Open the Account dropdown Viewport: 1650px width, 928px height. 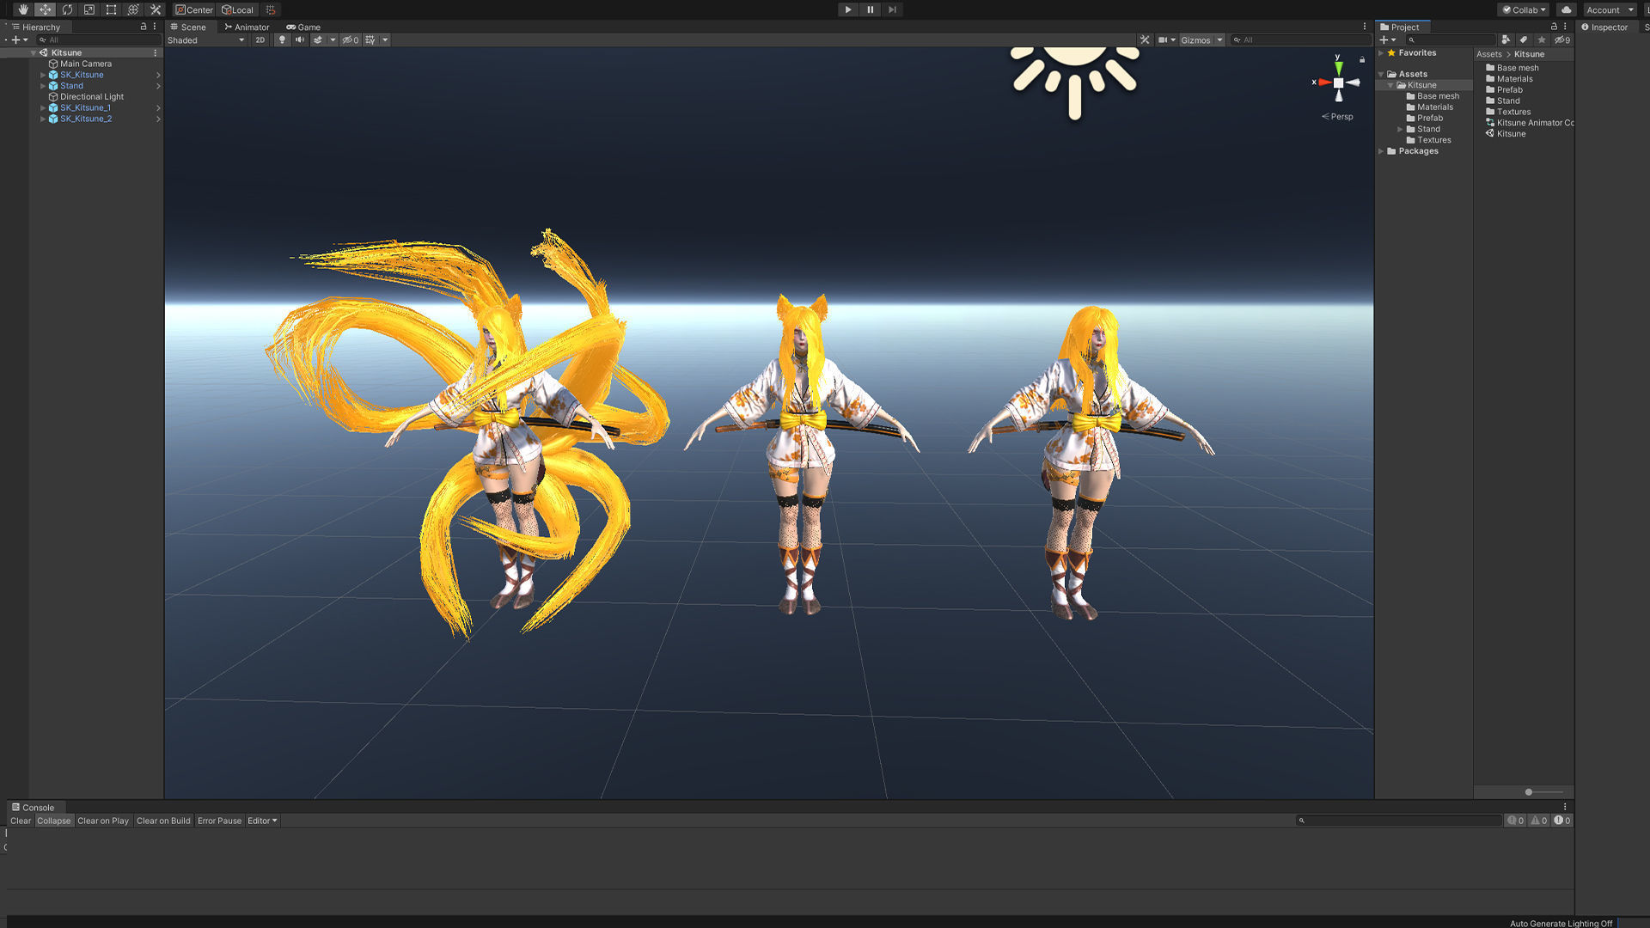point(1610,9)
